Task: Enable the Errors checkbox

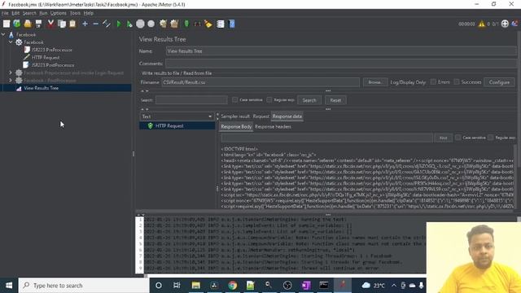Action: (x=433, y=81)
